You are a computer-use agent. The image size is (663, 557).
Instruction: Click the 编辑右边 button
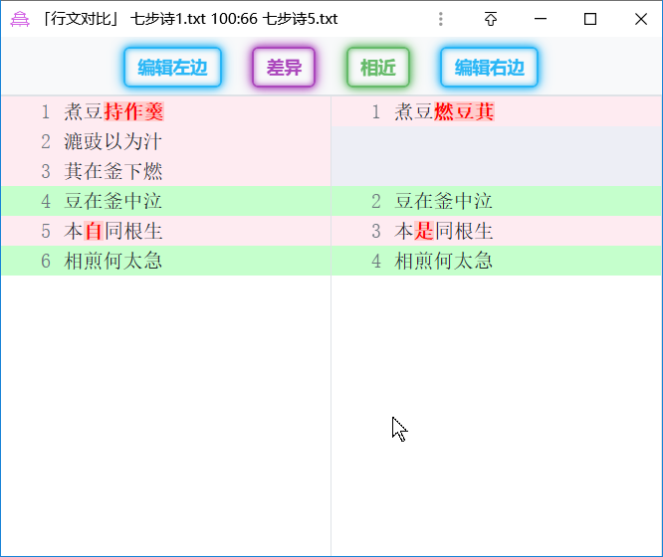pos(489,68)
